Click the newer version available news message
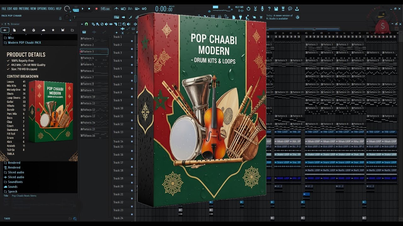Viewport: 403px width, 226px height. click(x=279, y=17)
